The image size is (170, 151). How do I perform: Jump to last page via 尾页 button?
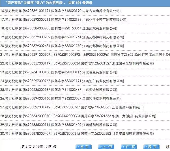pyautogui.click(x=151, y=147)
